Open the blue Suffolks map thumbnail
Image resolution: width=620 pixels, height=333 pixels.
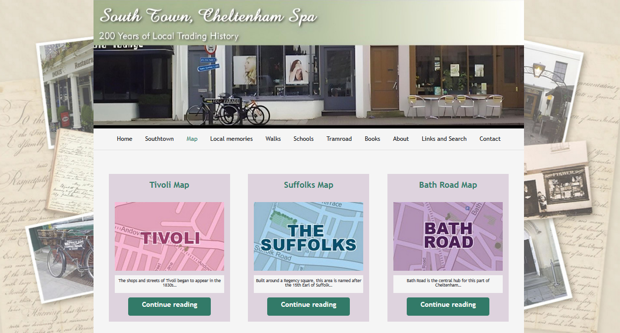coord(309,236)
